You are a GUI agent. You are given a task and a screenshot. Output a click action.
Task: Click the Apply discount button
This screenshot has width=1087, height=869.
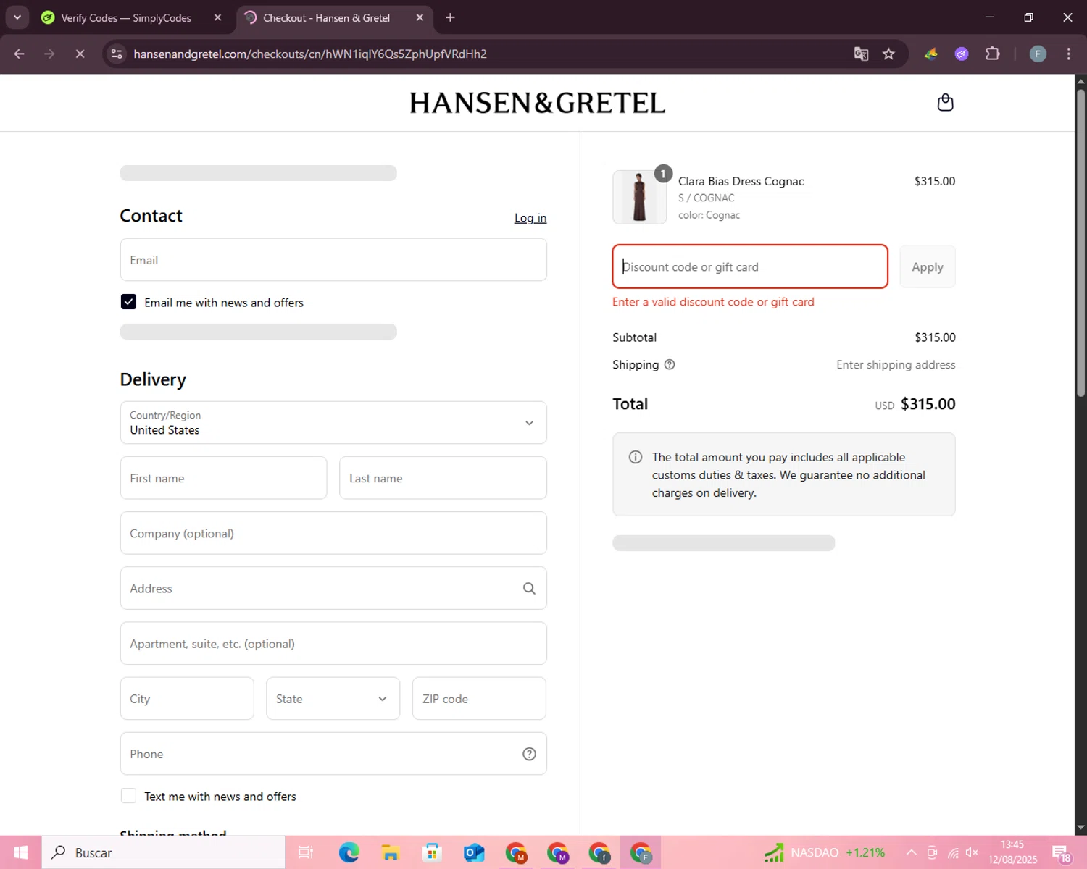pyautogui.click(x=928, y=266)
